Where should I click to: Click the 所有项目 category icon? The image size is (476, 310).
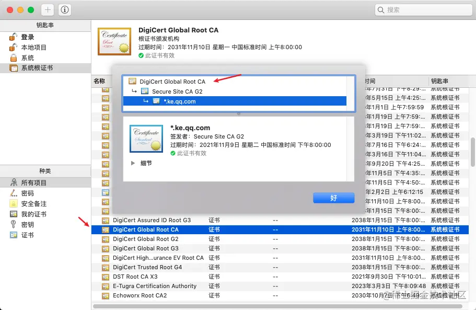[x=14, y=182]
